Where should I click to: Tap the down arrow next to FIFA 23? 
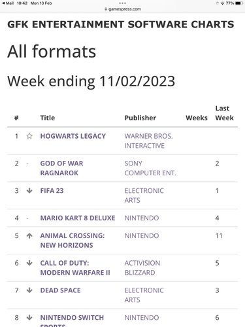tap(29, 190)
